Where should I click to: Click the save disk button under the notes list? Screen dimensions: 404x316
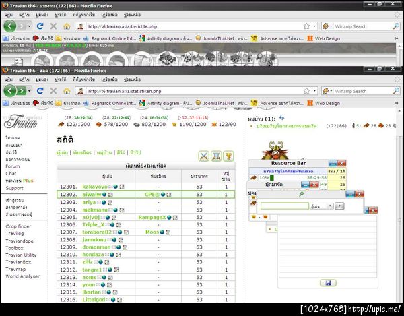(328, 283)
